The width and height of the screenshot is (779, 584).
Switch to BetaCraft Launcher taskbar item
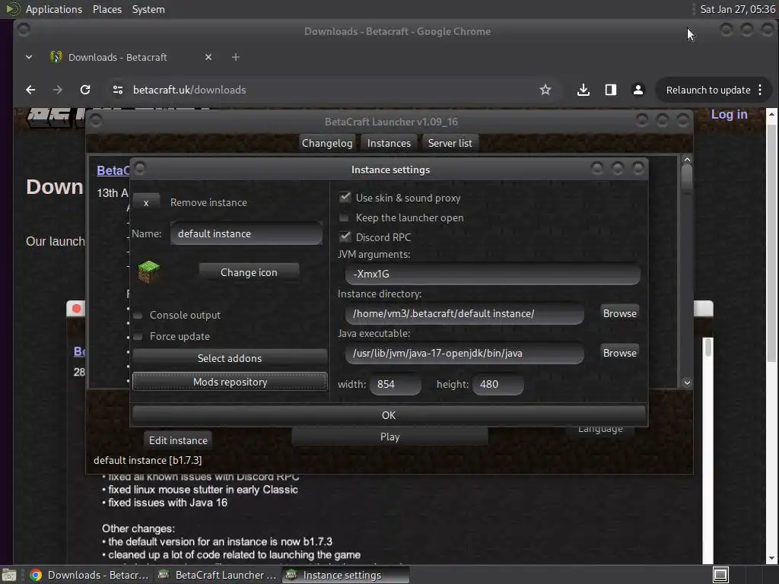(217, 575)
